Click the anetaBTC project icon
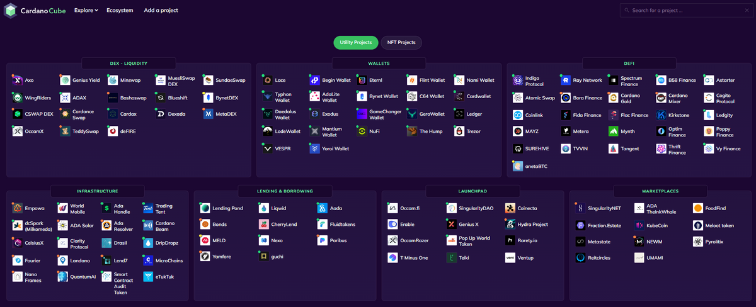756x307 pixels. point(517,165)
